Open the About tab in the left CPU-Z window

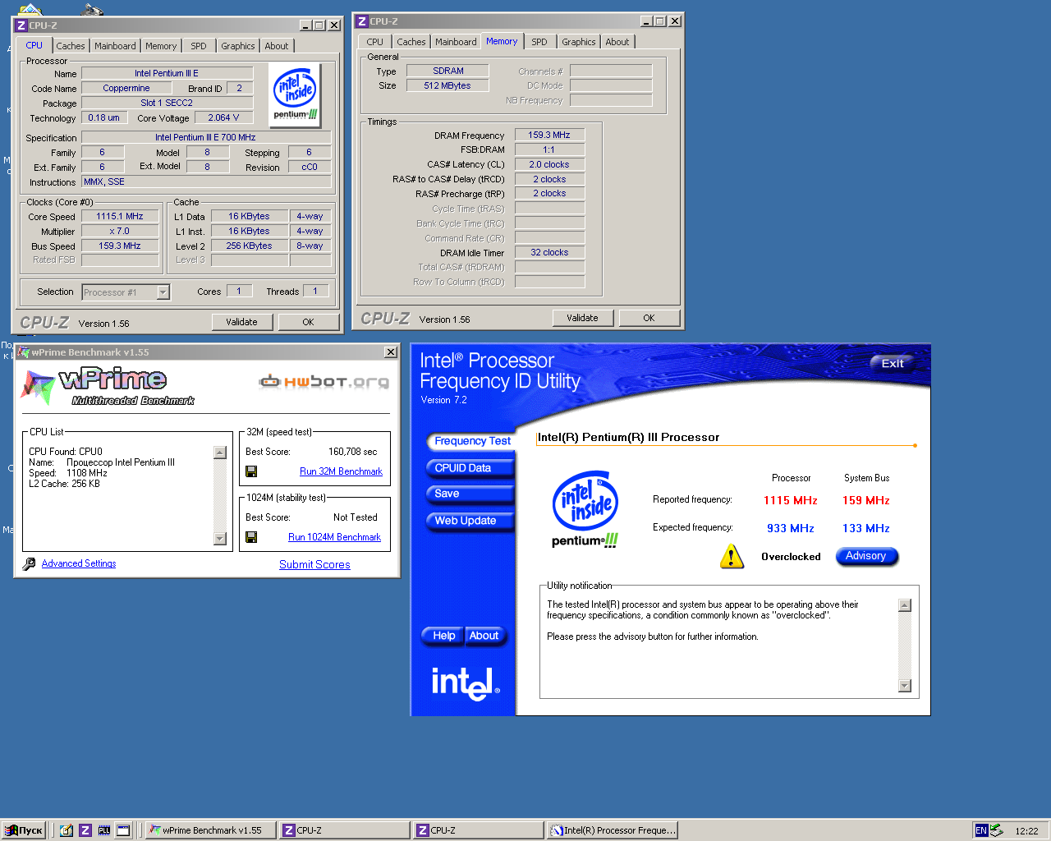tap(277, 46)
